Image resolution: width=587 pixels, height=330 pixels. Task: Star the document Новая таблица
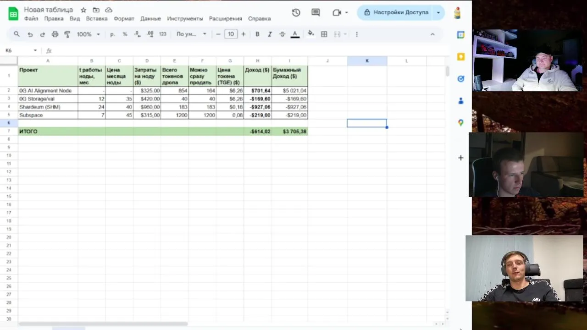pyautogui.click(x=83, y=10)
